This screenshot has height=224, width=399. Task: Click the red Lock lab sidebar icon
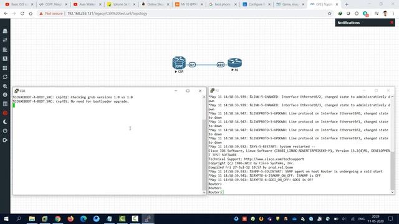[x=5, y=113]
